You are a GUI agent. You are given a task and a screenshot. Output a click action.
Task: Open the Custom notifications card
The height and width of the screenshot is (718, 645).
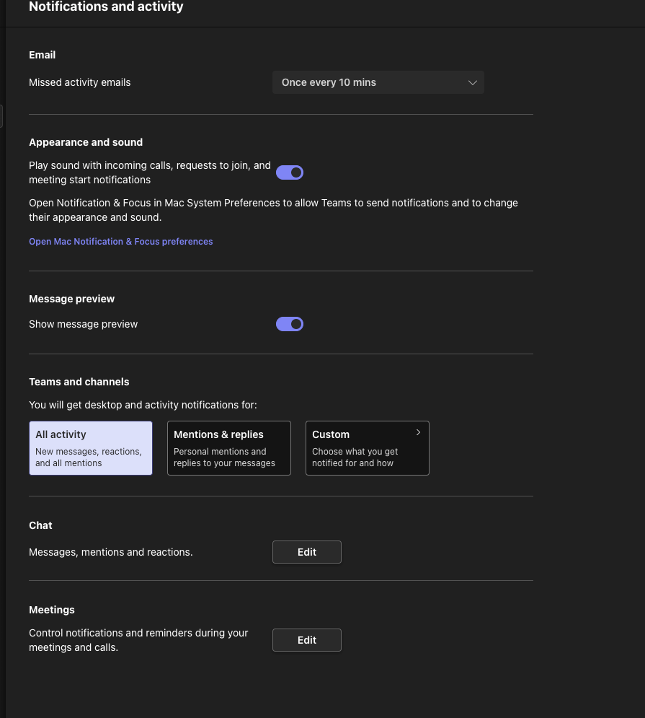[x=368, y=448]
